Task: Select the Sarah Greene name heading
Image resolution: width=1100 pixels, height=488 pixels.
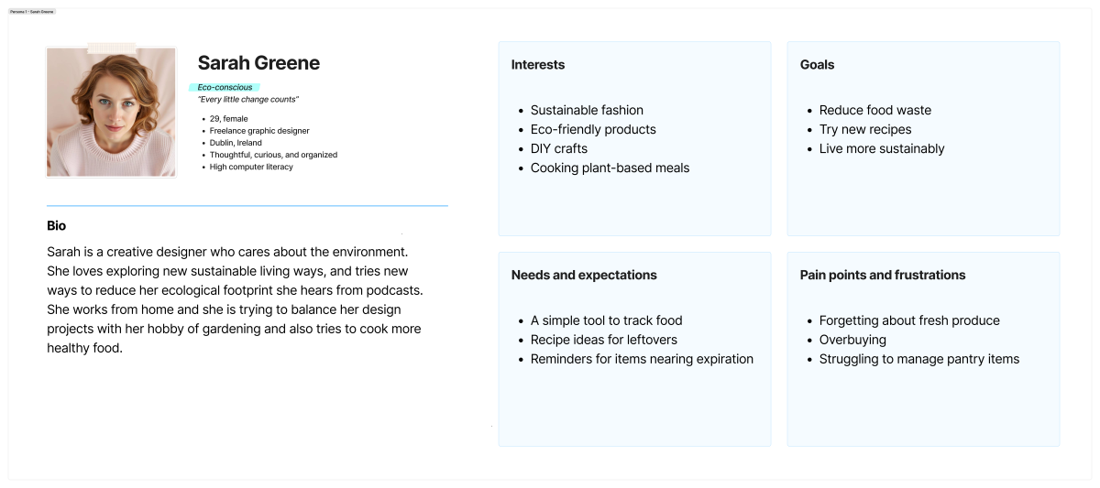Action: pyautogui.click(x=258, y=63)
